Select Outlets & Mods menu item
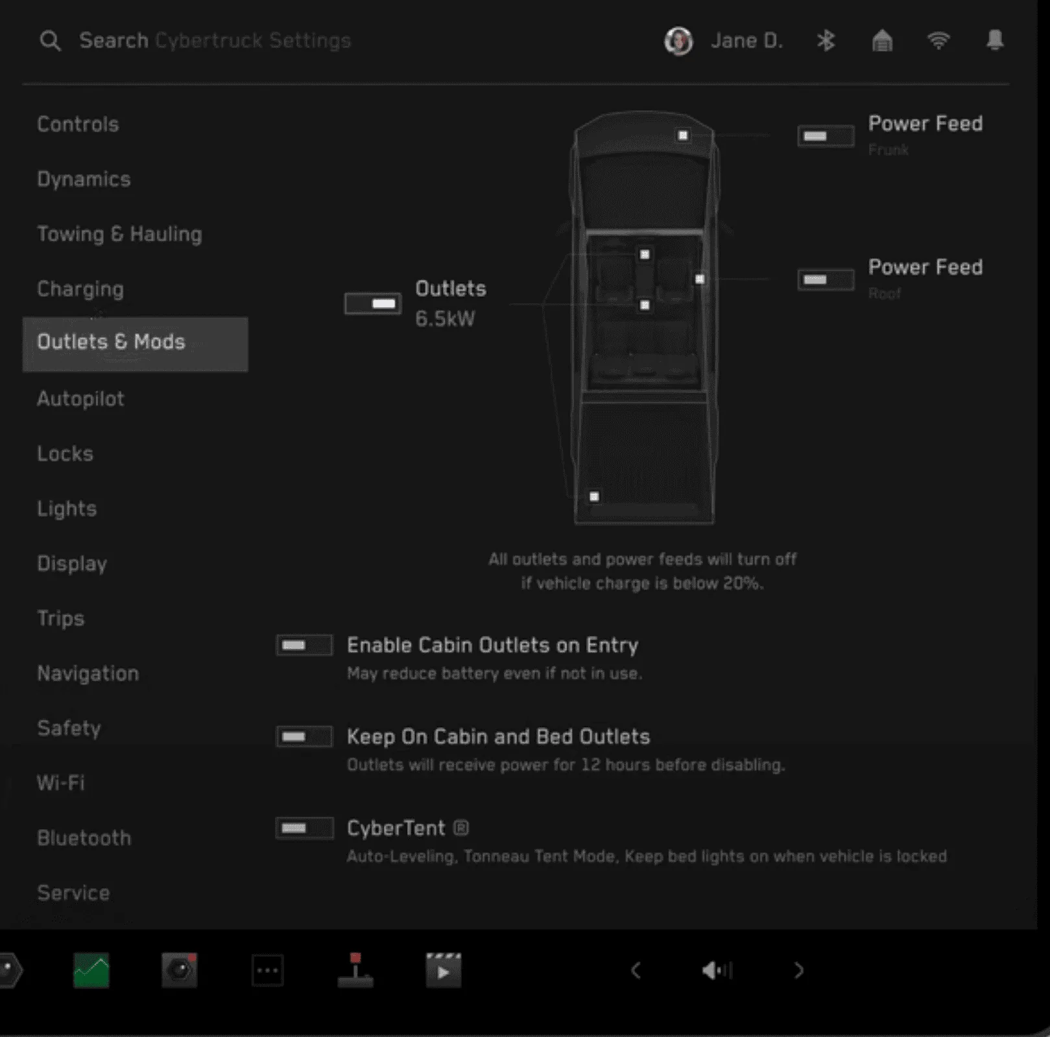The height and width of the screenshot is (1037, 1050). click(135, 344)
